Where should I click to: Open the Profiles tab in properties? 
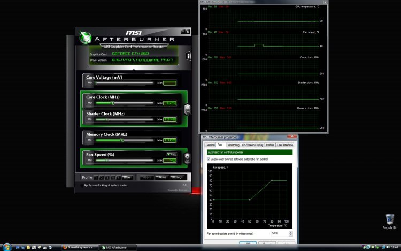[x=270, y=145]
